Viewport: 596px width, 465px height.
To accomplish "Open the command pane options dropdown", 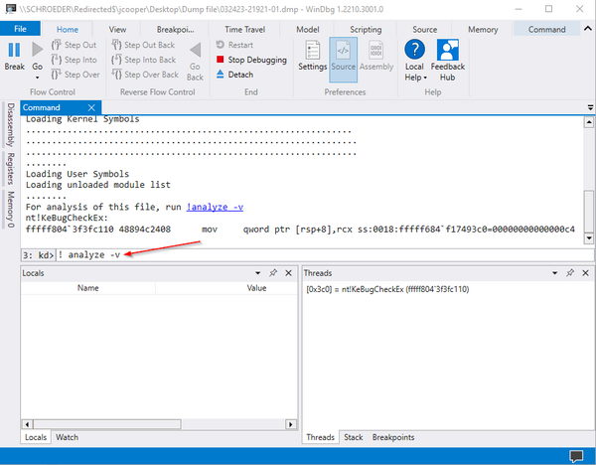I will 590,107.
